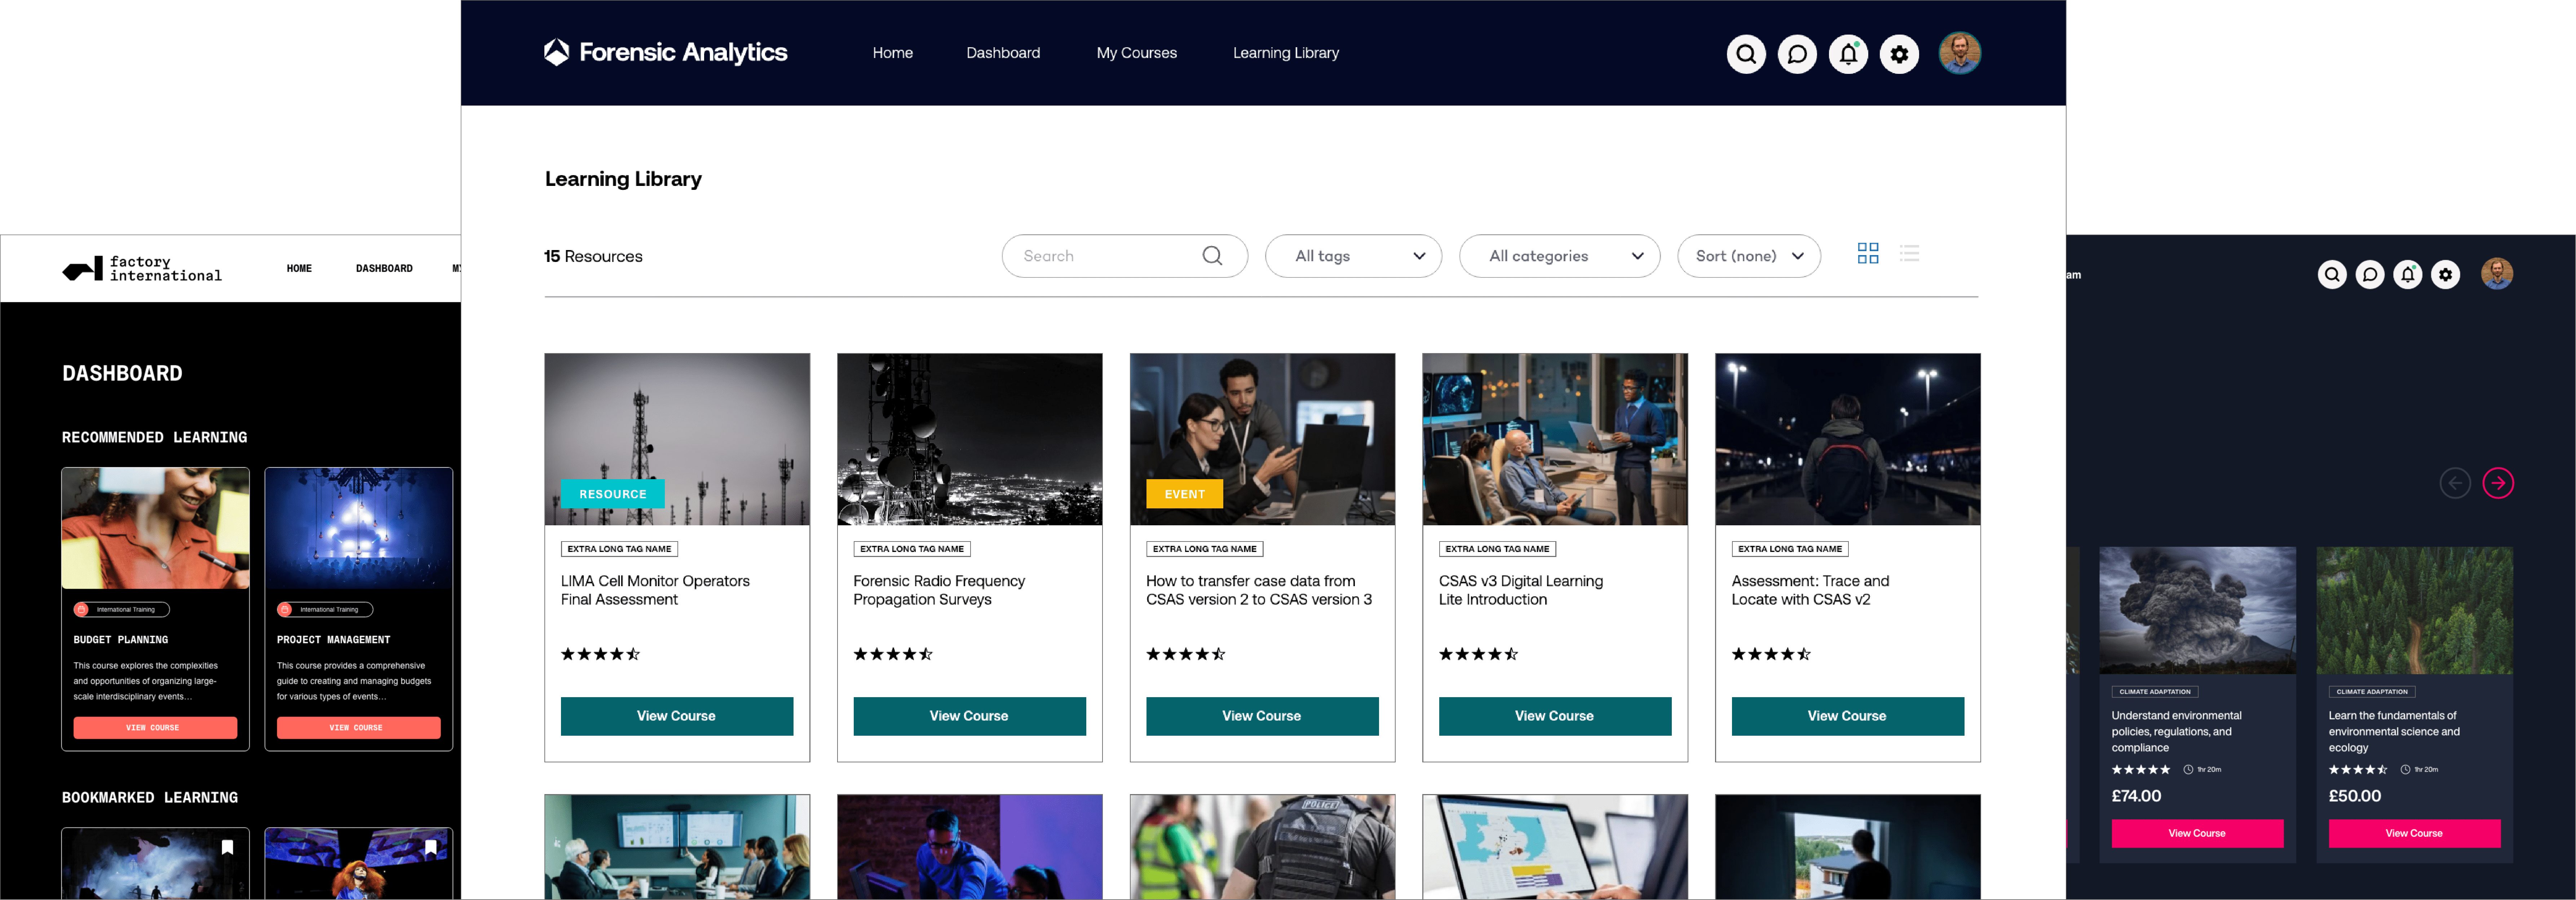The image size is (2576, 900).
Task: Click How to transfer case data title
Action: click(x=1259, y=591)
